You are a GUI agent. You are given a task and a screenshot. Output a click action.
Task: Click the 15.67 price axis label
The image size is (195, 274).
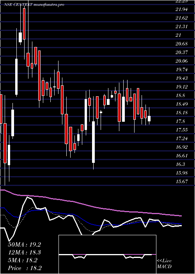[x=182, y=181]
